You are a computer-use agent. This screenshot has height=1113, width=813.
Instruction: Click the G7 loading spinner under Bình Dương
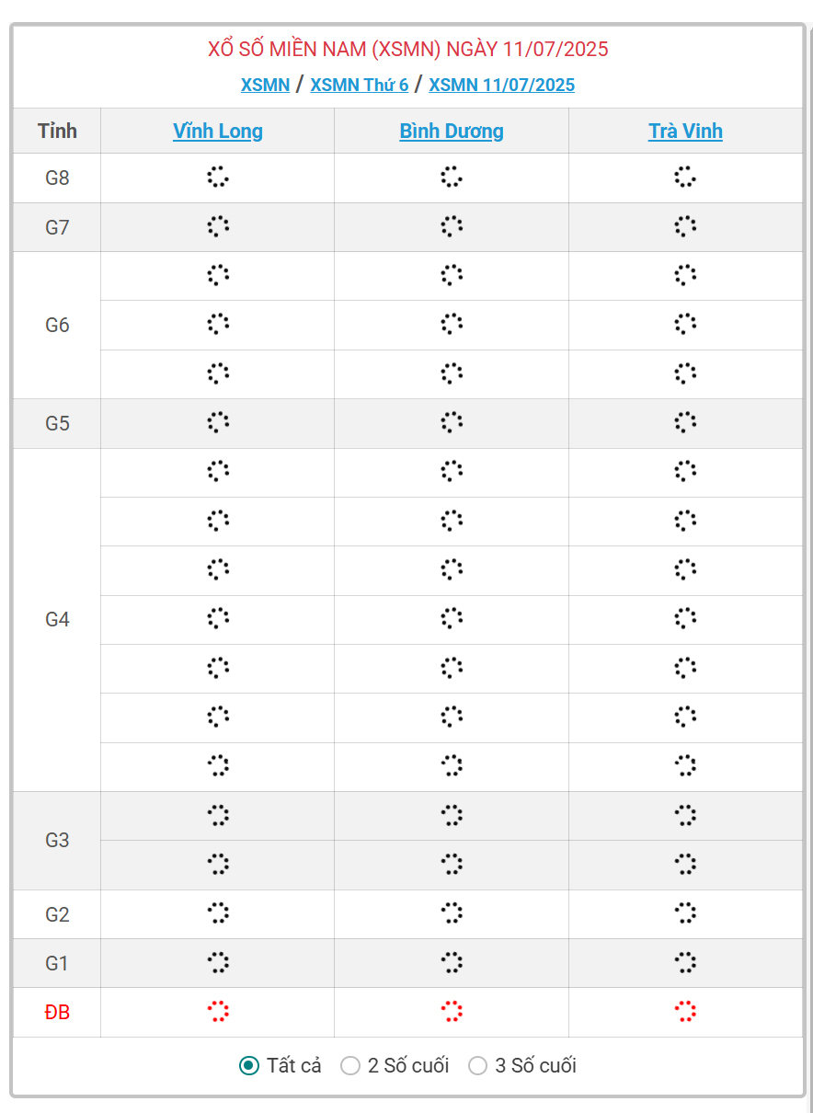point(451,226)
